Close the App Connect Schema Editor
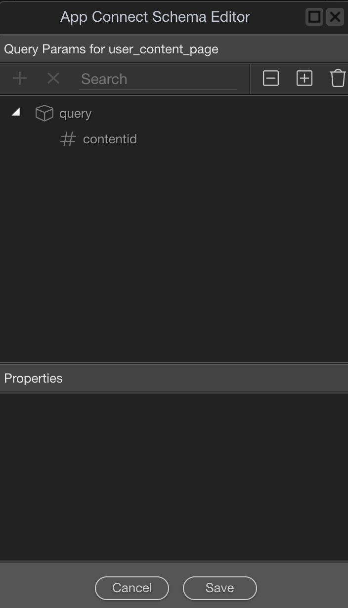This screenshot has height=608, width=348. point(335,17)
